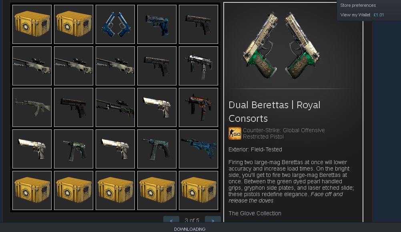The height and width of the screenshot is (232, 401).
Task: Select the orange-accented MP7 inventory item
Action: [x=198, y=107]
